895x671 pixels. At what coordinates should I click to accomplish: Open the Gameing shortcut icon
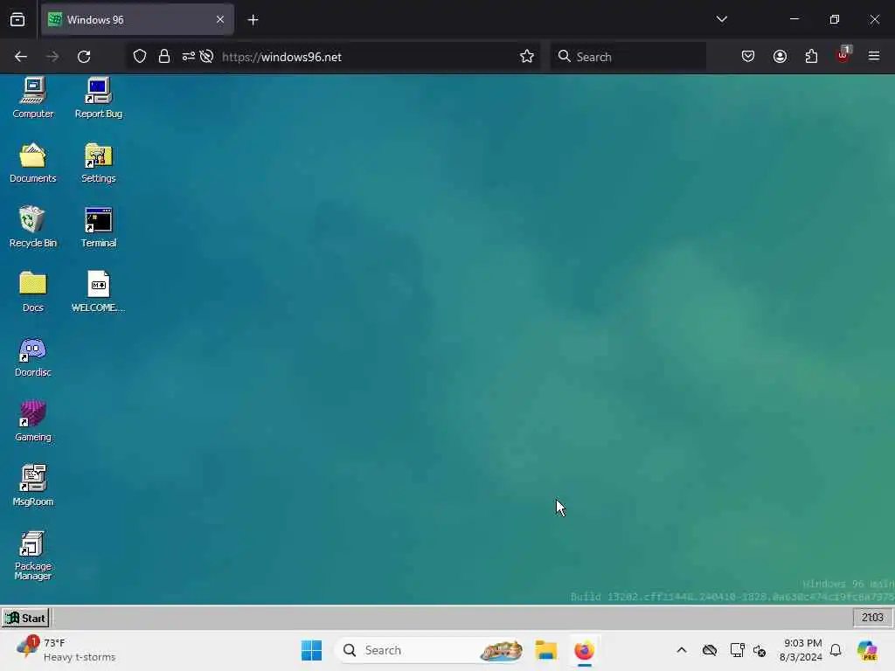click(32, 421)
